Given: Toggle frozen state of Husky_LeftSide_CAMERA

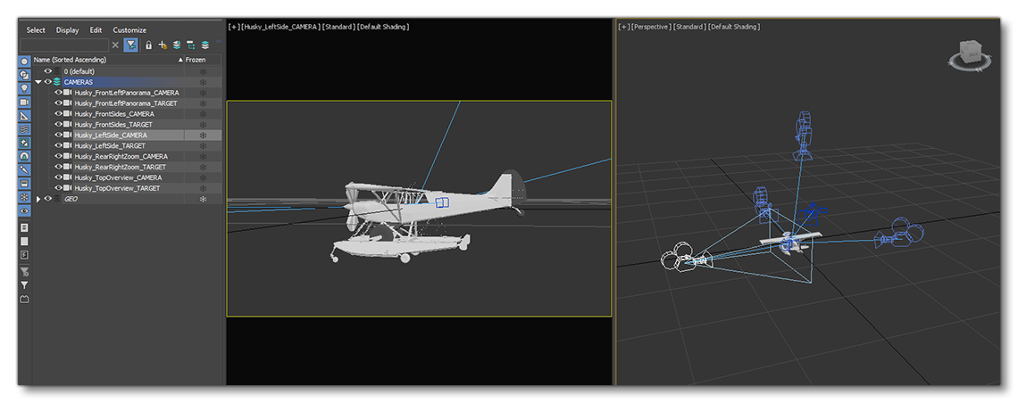Looking at the screenshot, I should (203, 136).
